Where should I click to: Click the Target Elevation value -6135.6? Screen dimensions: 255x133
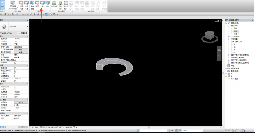click(21, 94)
